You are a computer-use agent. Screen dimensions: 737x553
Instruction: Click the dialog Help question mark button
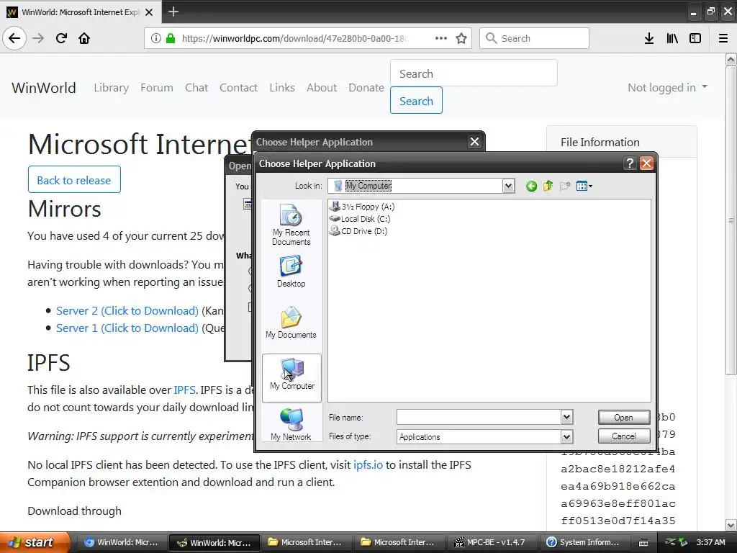(x=630, y=163)
